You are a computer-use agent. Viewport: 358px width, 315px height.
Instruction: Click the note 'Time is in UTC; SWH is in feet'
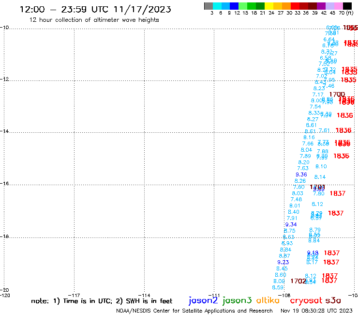102,301
